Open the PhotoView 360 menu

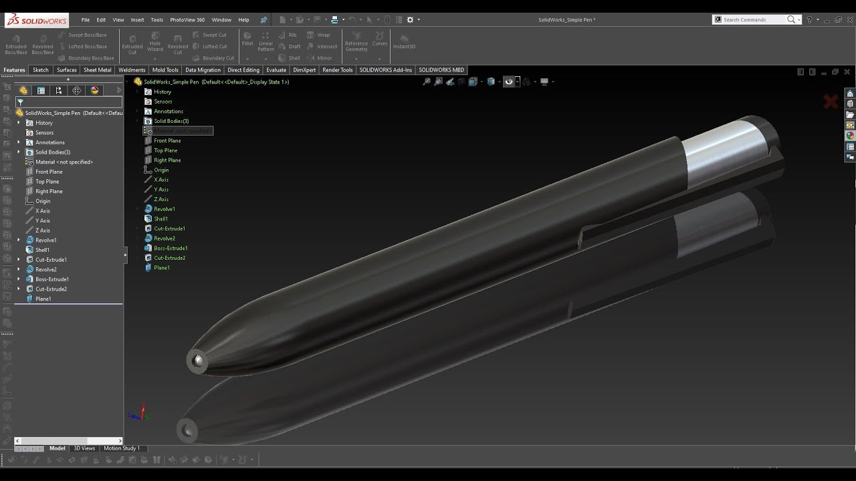(x=187, y=20)
